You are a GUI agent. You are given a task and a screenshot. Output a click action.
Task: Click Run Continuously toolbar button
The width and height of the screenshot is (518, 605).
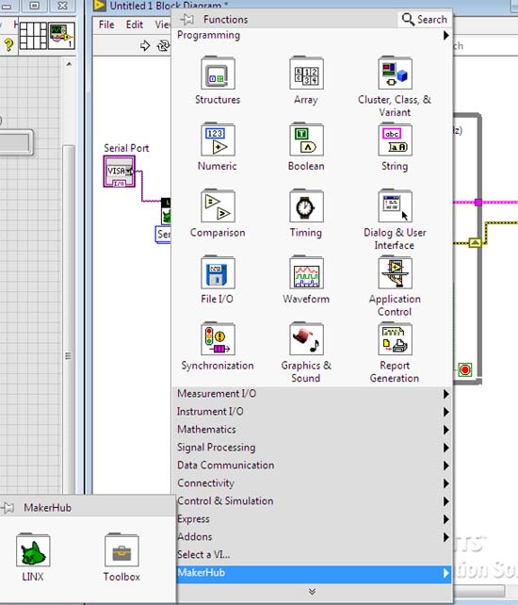(163, 46)
